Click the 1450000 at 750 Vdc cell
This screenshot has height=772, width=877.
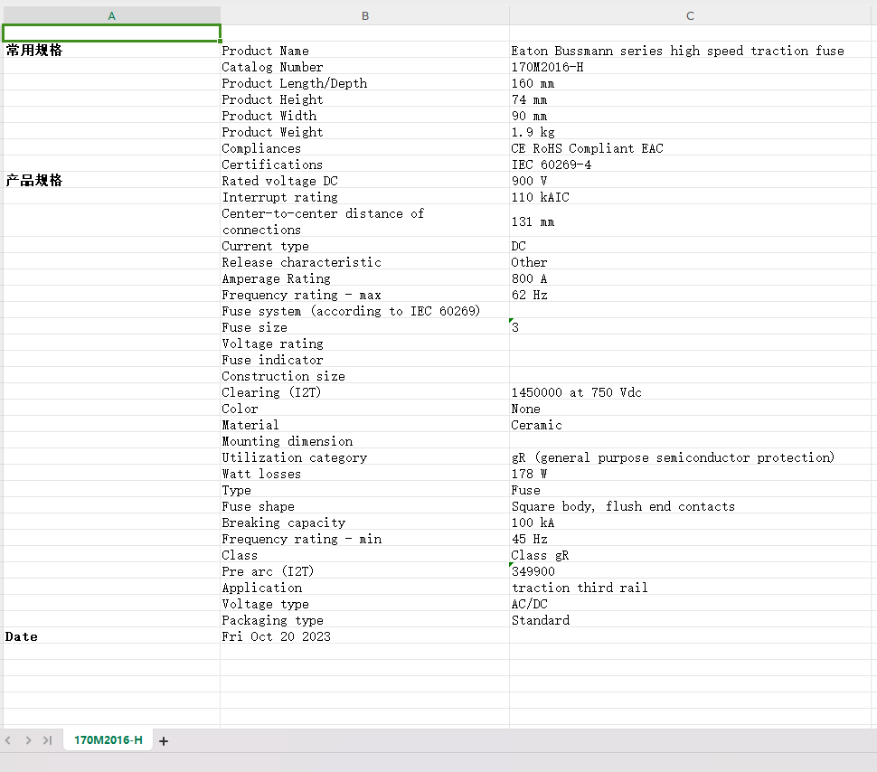(x=690, y=391)
